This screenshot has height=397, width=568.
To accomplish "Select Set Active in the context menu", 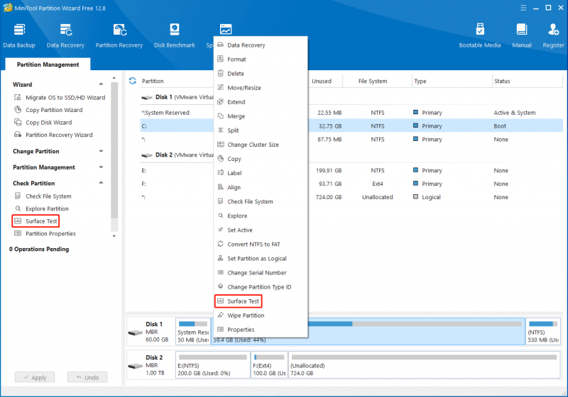I will [x=261, y=230].
